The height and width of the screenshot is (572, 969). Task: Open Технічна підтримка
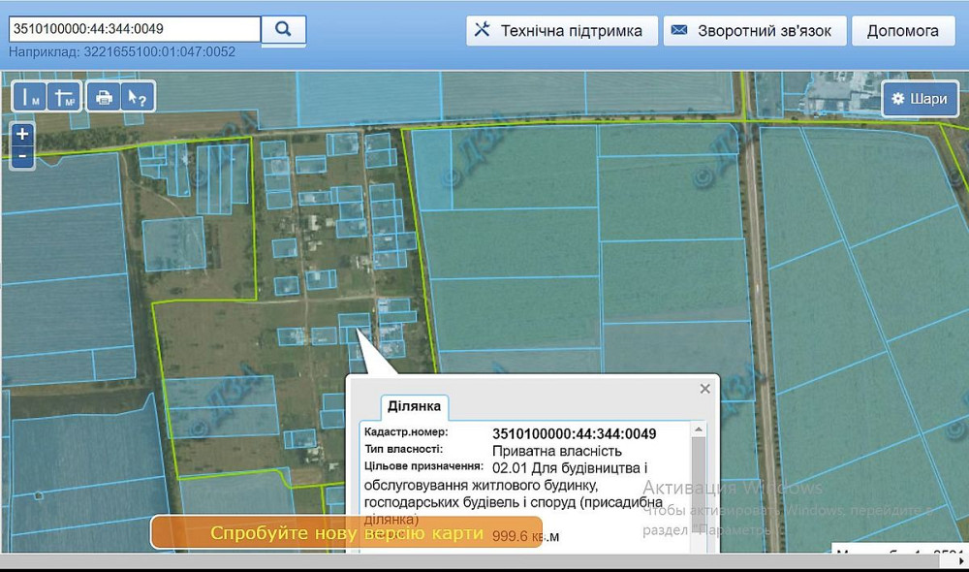tap(561, 30)
